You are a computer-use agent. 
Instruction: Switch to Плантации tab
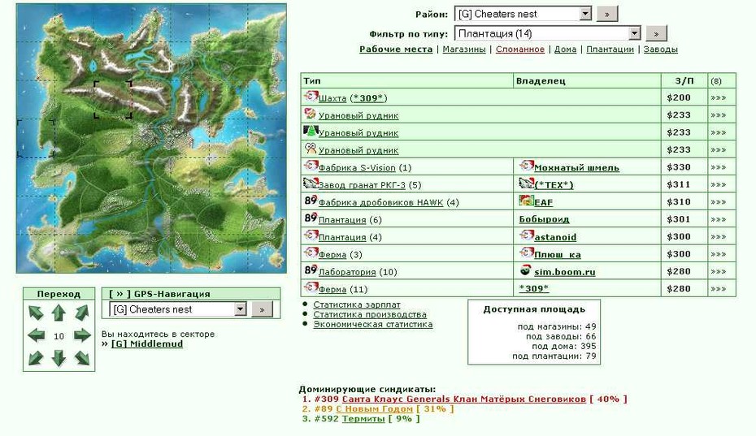click(610, 50)
